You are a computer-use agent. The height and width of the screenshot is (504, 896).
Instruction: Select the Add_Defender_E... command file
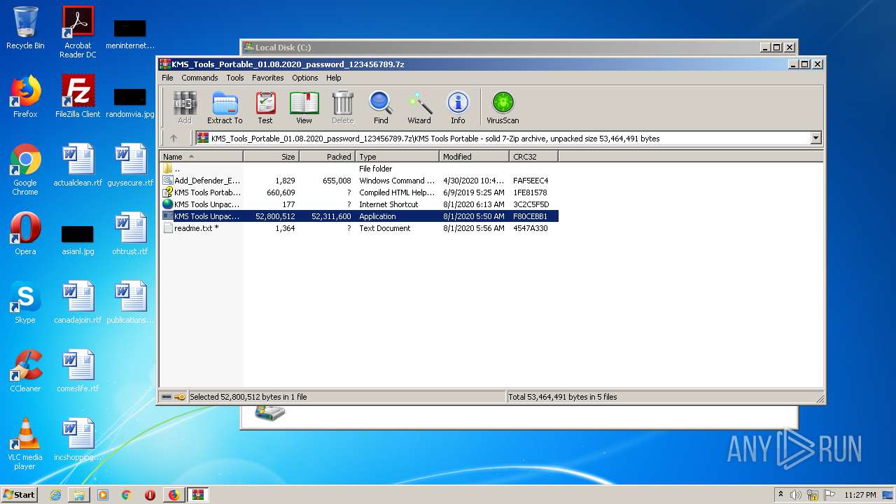pyautogui.click(x=359, y=181)
